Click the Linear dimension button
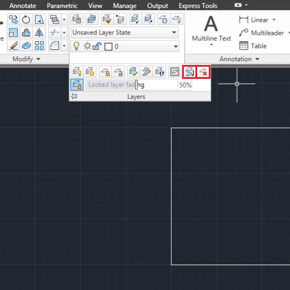 (x=253, y=20)
